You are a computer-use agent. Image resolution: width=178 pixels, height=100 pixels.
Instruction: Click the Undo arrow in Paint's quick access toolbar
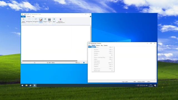click(27, 14)
